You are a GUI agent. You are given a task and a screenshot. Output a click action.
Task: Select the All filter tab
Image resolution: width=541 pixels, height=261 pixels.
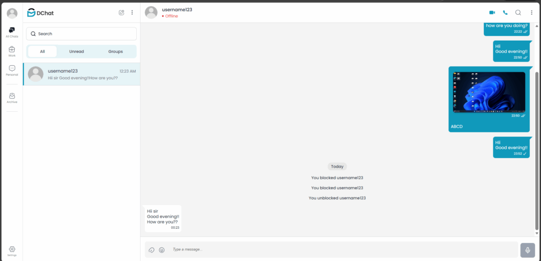[x=42, y=52]
